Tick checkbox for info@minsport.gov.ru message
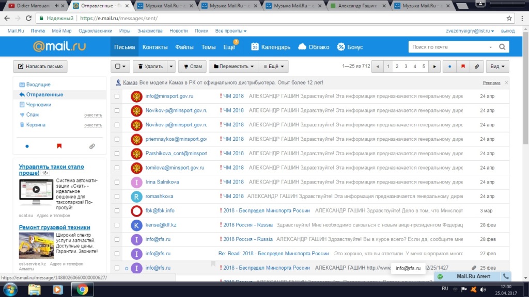 (117, 96)
